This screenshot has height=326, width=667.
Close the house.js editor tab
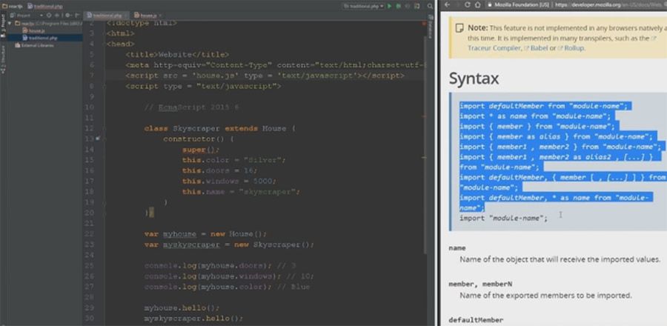pyautogui.click(x=160, y=16)
